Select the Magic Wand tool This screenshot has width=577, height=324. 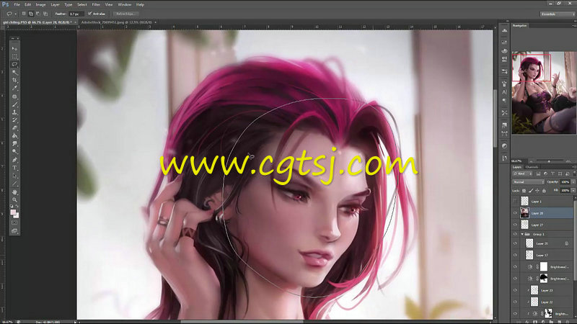[14, 73]
